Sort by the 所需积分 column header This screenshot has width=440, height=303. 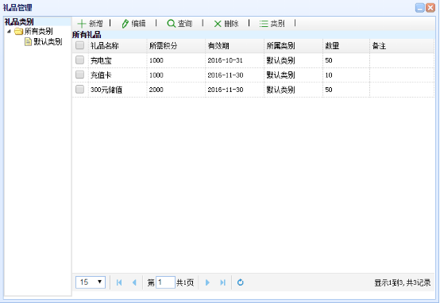pyautogui.click(x=176, y=46)
